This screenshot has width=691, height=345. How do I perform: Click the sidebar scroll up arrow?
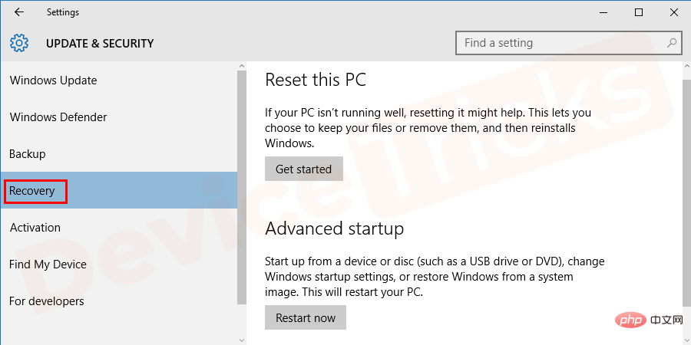(x=242, y=66)
